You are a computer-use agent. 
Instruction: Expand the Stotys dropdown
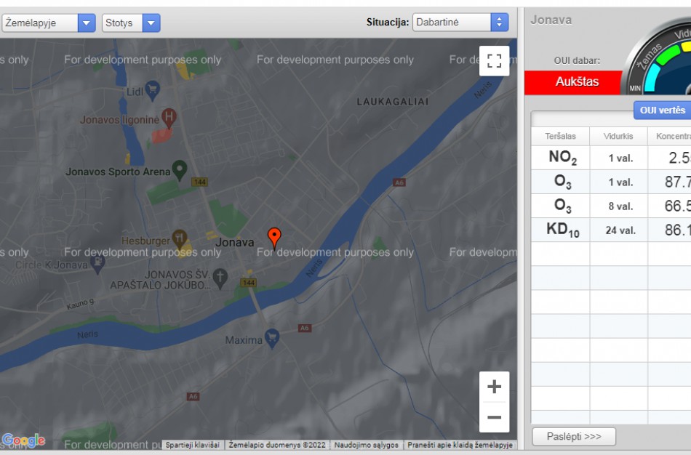pyautogui.click(x=131, y=23)
